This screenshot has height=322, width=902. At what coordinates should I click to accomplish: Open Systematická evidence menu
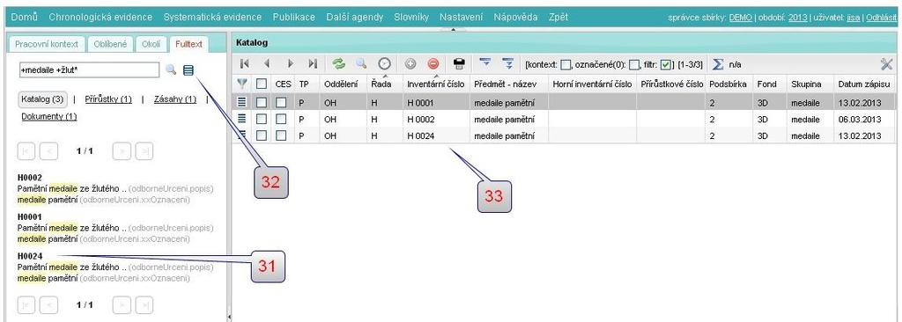[212, 18]
